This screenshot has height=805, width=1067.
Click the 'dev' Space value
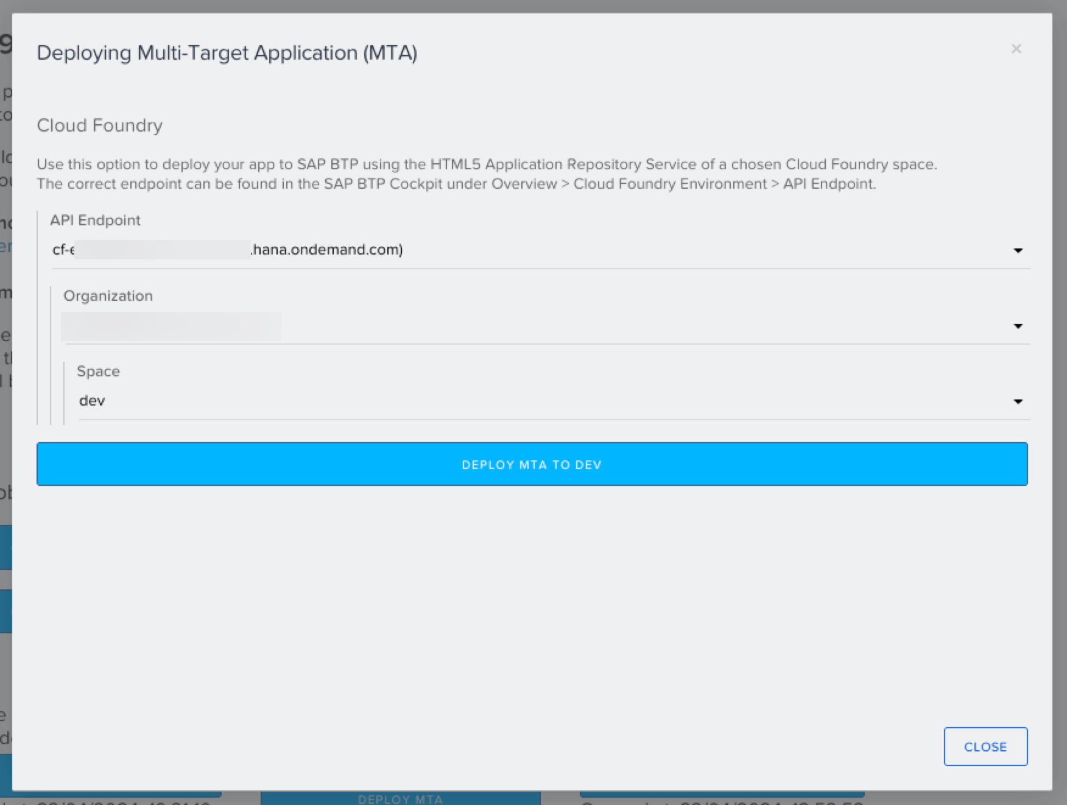coord(93,401)
